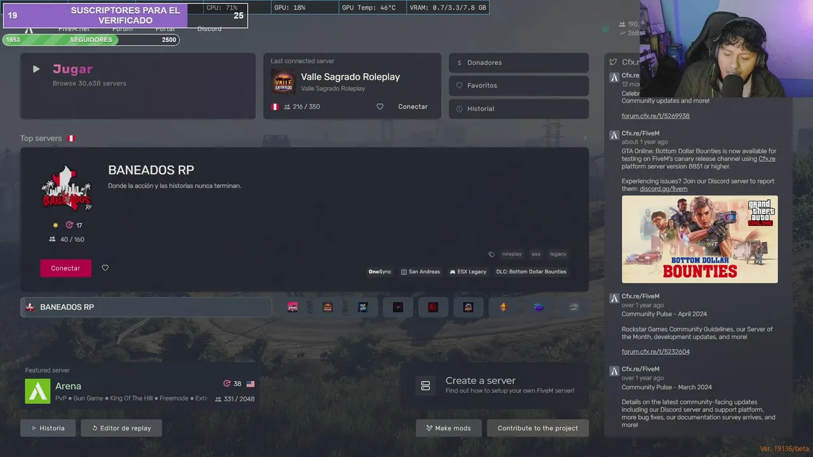Select the pink server icon tab
813x457 pixels.
292,307
